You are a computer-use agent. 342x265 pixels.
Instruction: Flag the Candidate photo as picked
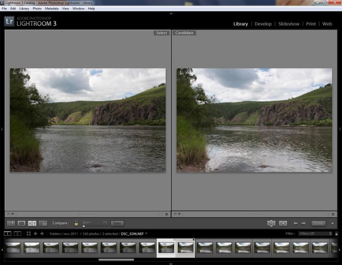(x=175, y=214)
